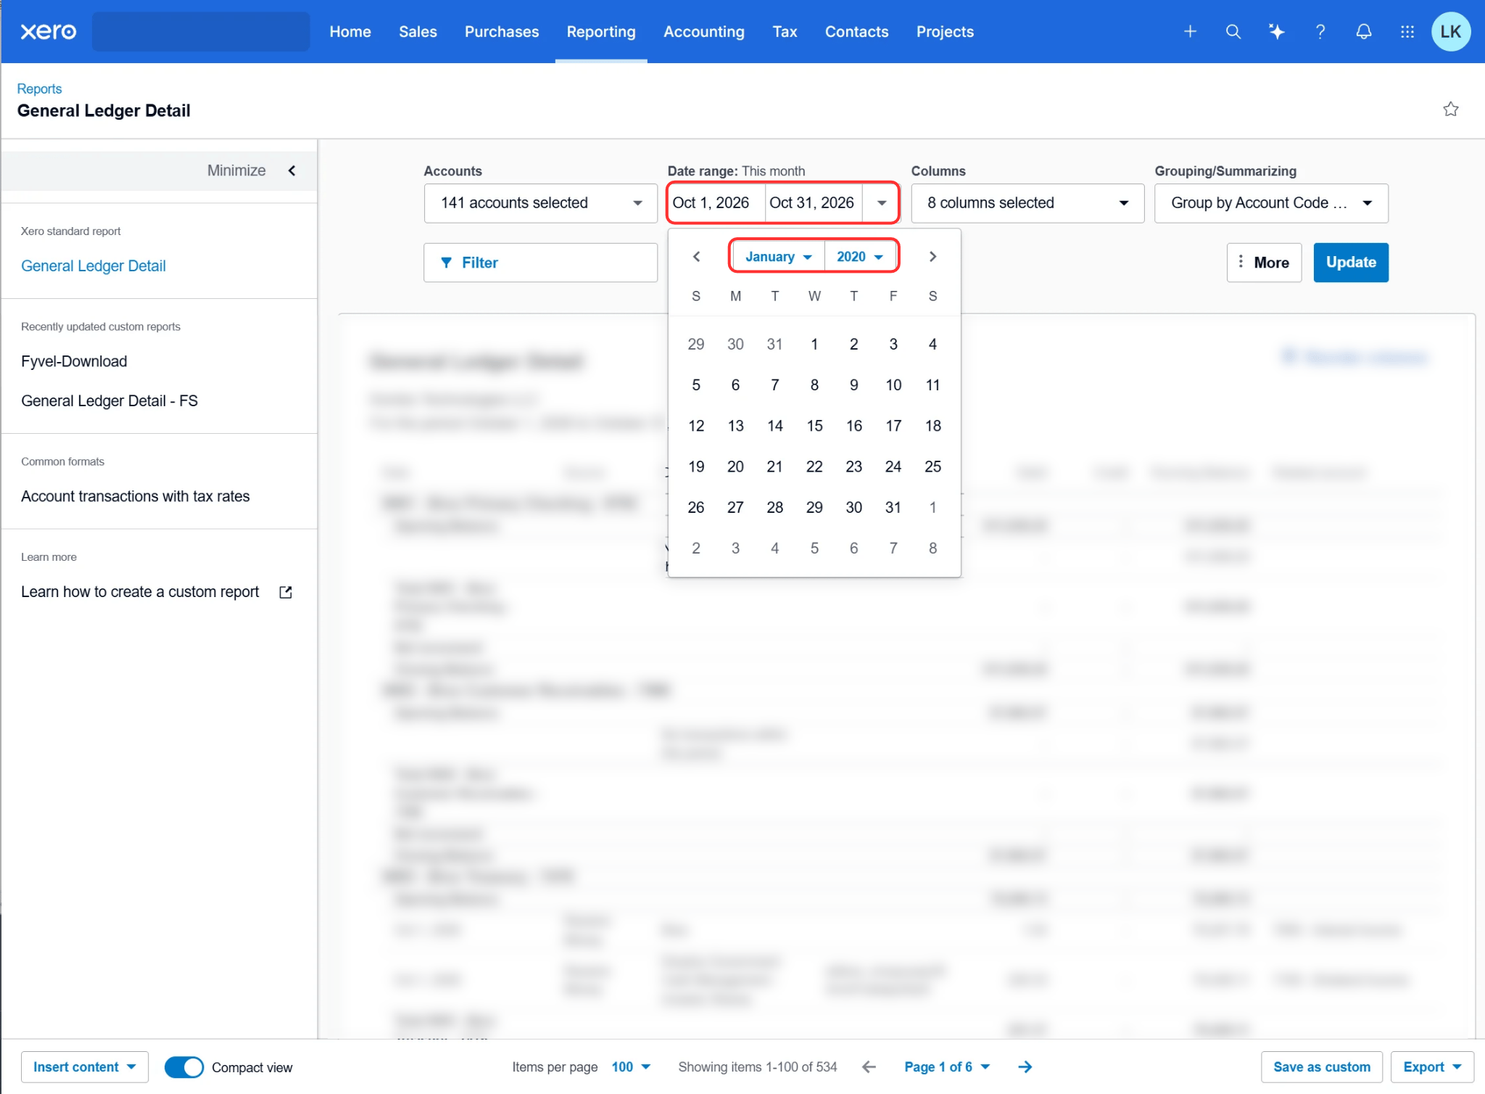
Task: Open the Page 1 of 6 dropdown
Action: (x=947, y=1067)
